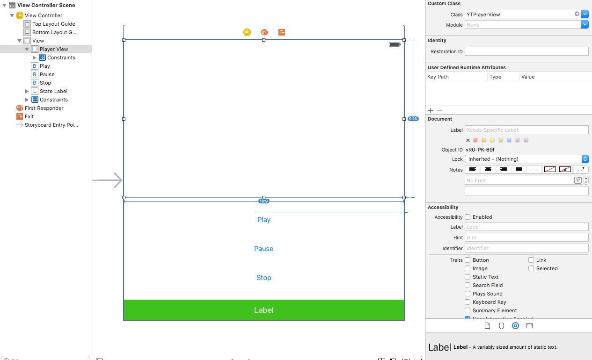Click the Restoration ID text field
This screenshot has height=360, width=592.
click(x=526, y=51)
